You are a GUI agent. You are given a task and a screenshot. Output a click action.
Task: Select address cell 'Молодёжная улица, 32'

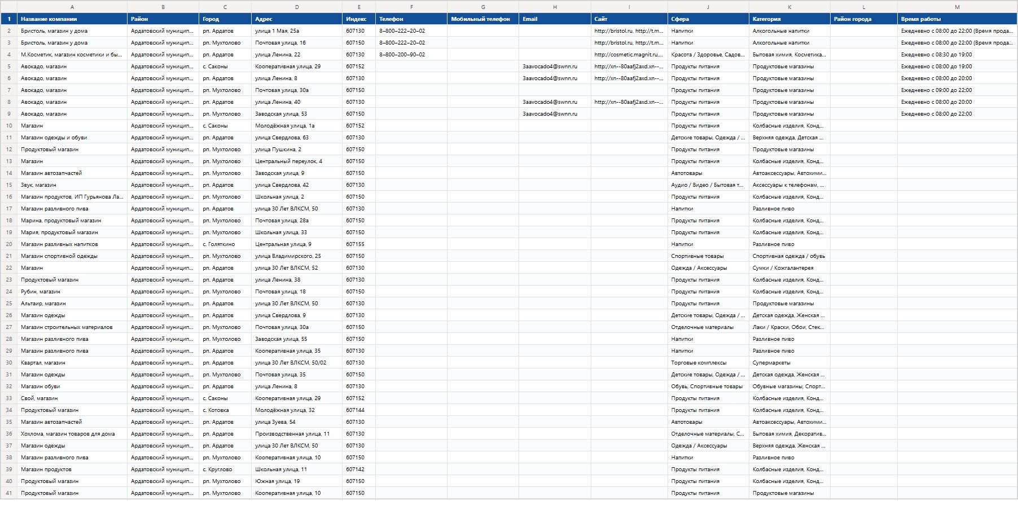click(x=297, y=410)
